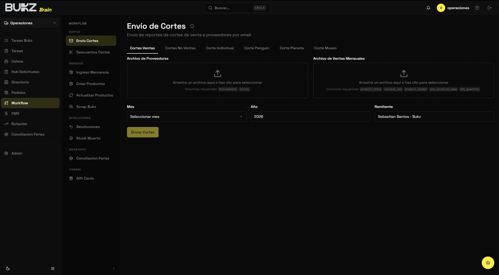Click the Celesa icon
Viewport: 499px width, 275px height.
click(x=6, y=61)
